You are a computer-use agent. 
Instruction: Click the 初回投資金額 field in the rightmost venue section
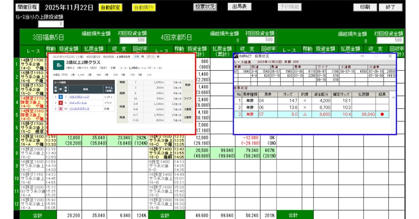(390, 40)
